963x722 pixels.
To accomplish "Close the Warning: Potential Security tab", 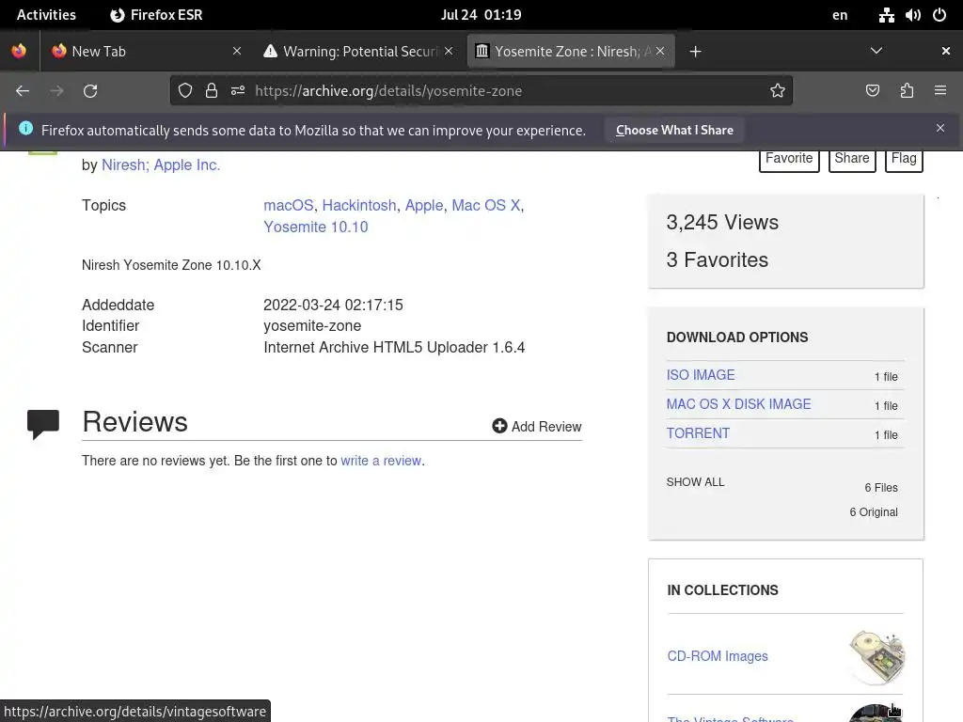I will pos(449,51).
